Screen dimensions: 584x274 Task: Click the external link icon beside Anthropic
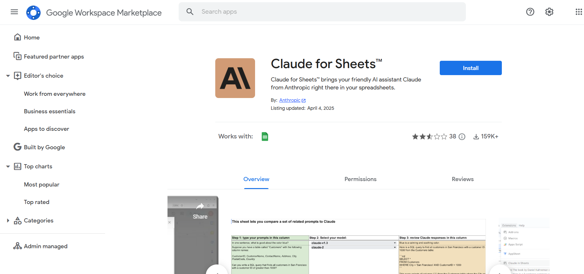[303, 101]
